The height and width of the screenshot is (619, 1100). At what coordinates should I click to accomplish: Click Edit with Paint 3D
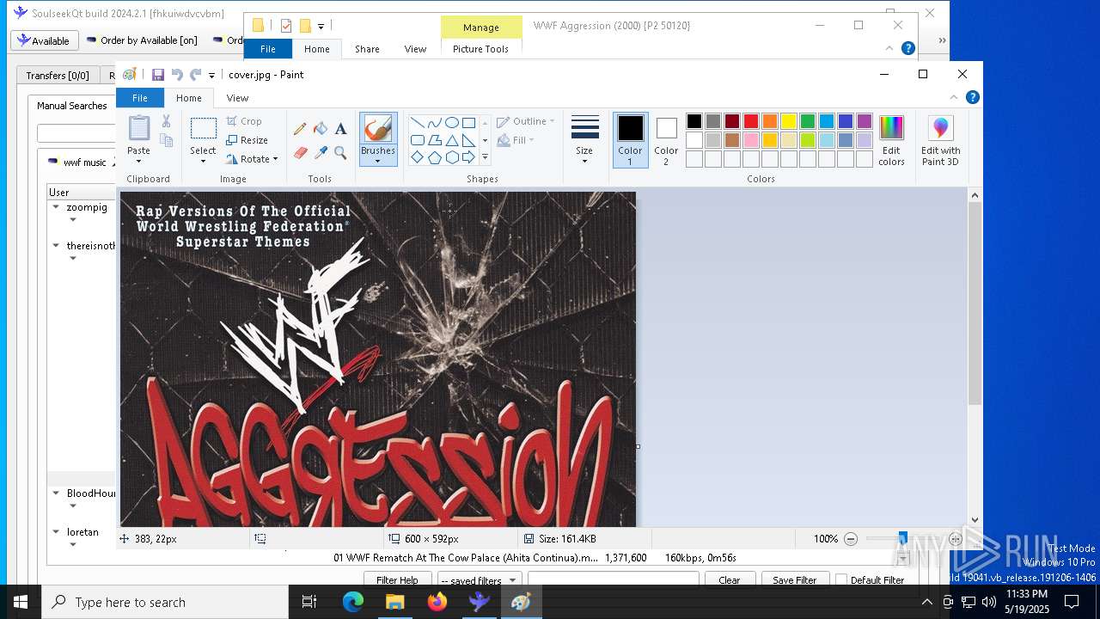point(940,141)
